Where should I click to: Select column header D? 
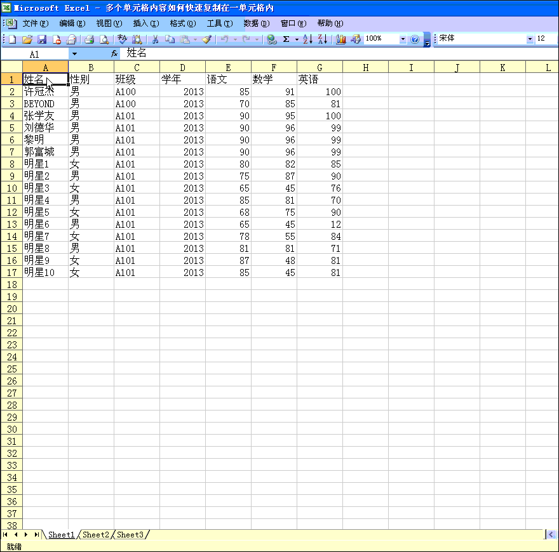182,67
